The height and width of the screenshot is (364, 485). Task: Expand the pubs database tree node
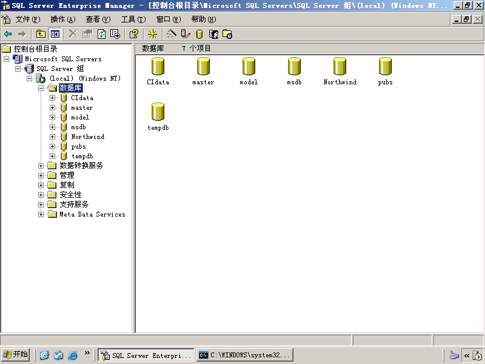[52, 146]
